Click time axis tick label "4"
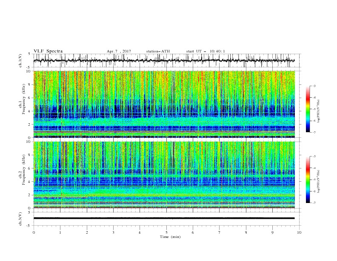This screenshot has height=261, width=337. (140, 232)
